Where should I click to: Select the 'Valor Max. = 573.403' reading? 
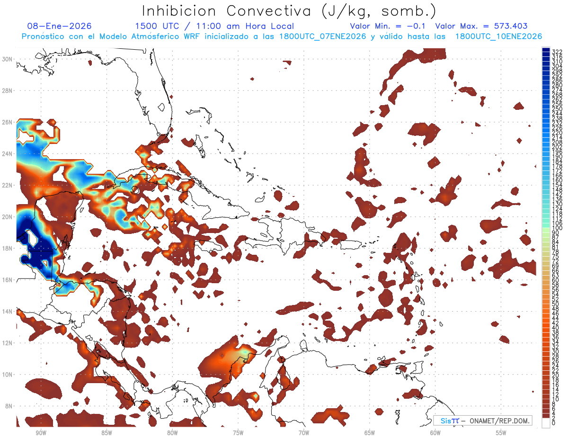481,26
